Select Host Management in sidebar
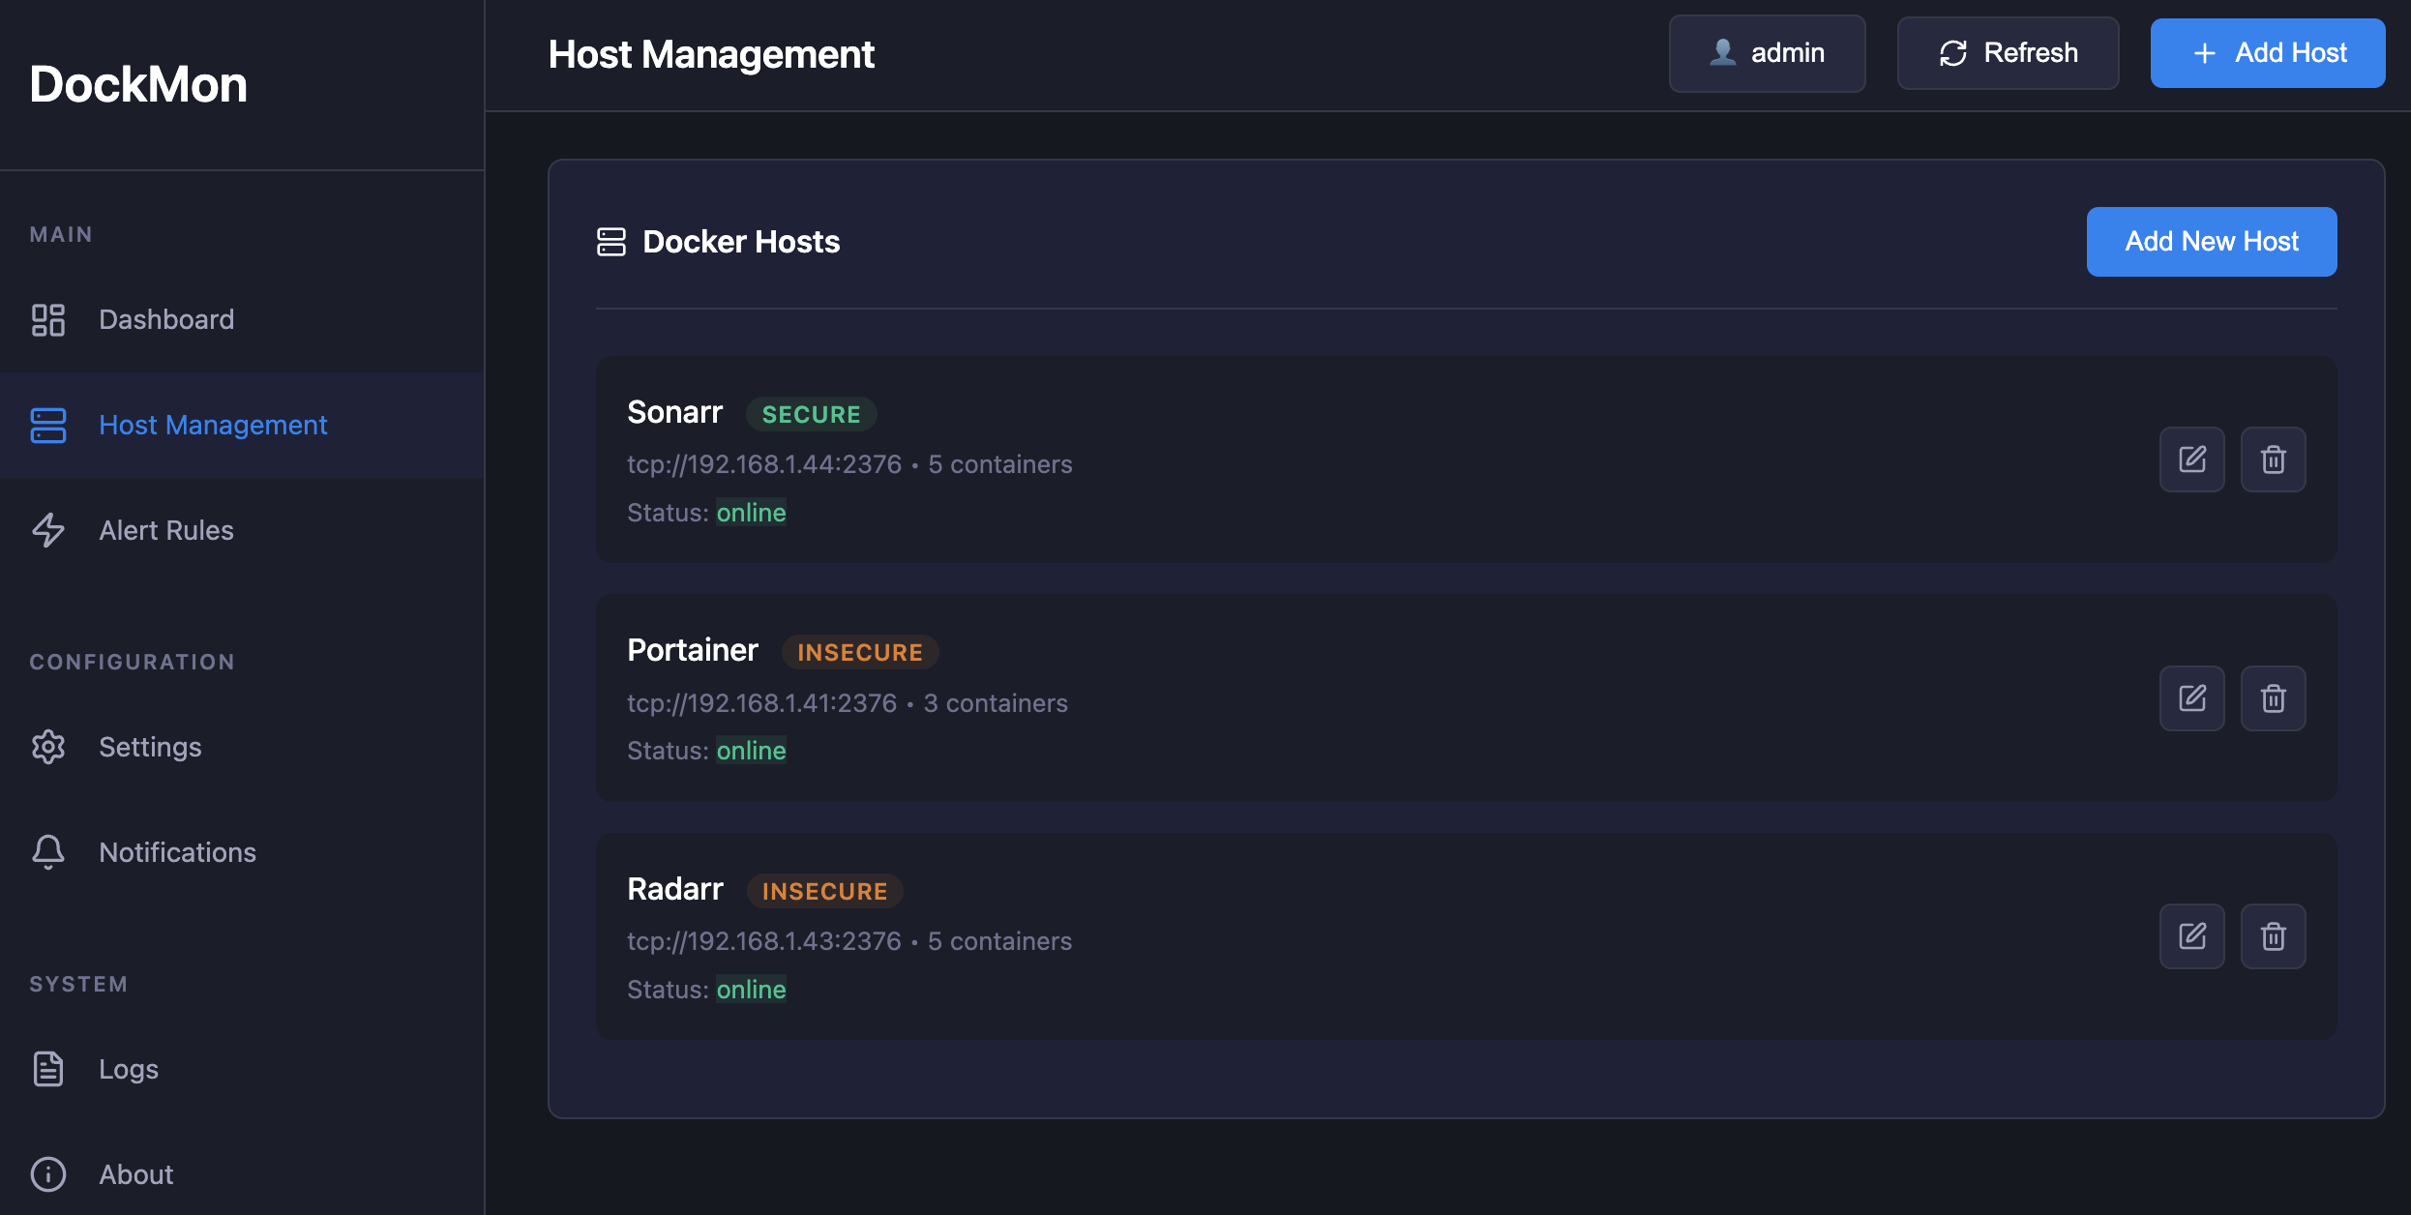The height and width of the screenshot is (1215, 2411). pos(213,426)
